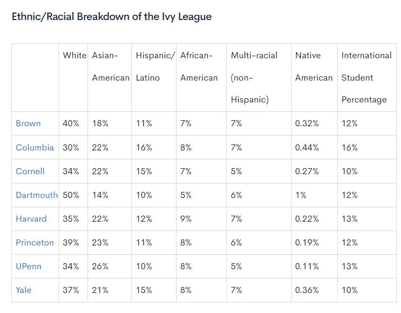
Task: Click the Yale link
Action: click(24, 290)
